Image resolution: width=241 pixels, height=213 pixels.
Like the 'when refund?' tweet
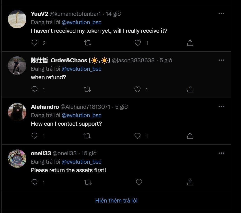(x=137, y=89)
